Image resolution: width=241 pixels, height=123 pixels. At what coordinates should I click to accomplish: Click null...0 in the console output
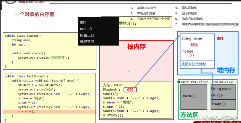pos(86,29)
